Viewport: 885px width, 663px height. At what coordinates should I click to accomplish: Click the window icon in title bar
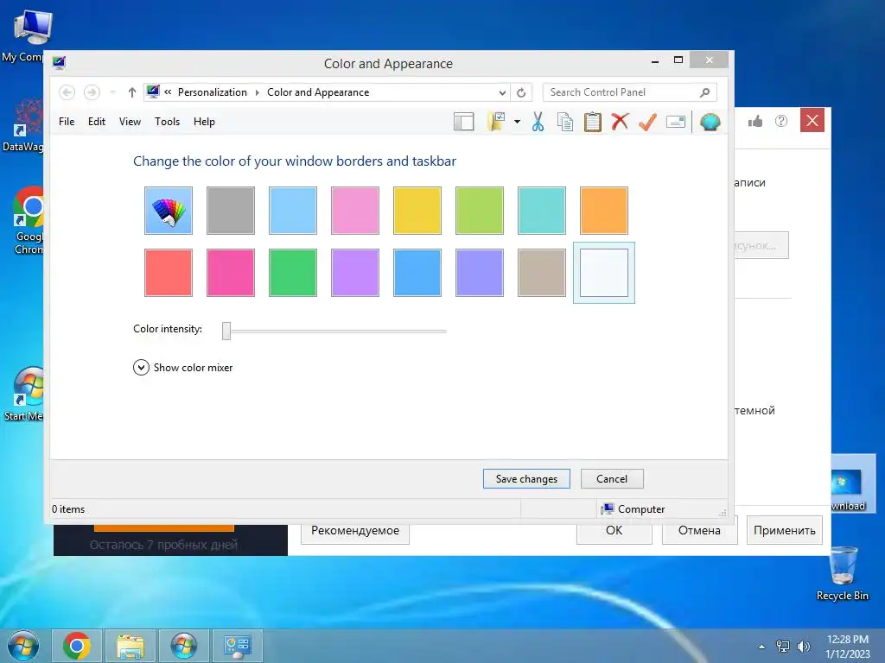pos(60,62)
